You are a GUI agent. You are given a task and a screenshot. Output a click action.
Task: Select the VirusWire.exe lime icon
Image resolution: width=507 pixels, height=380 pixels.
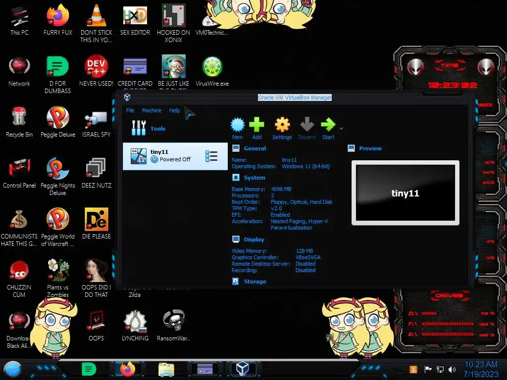pos(212,71)
